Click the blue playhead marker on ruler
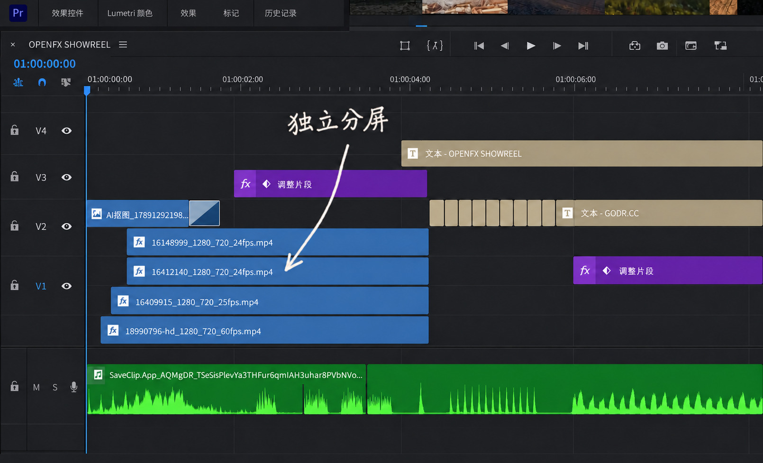Viewport: 763px width, 463px height. (87, 90)
